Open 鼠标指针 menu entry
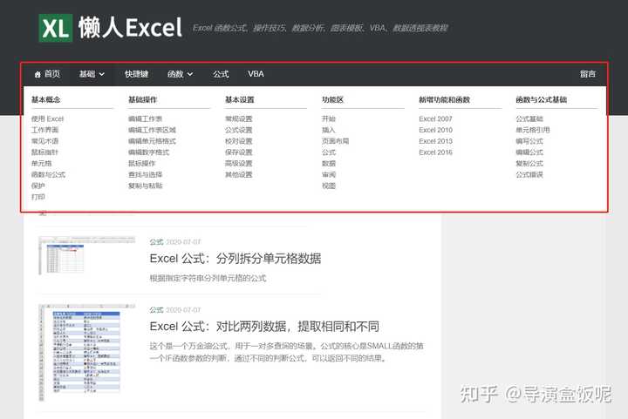Screen dimensions: 628x419 pyautogui.click(x=44, y=152)
